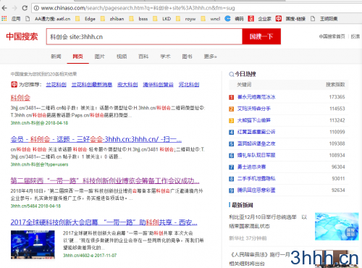Click recommended term 河北科创
The height and width of the screenshot is (268, 362).
189,85
